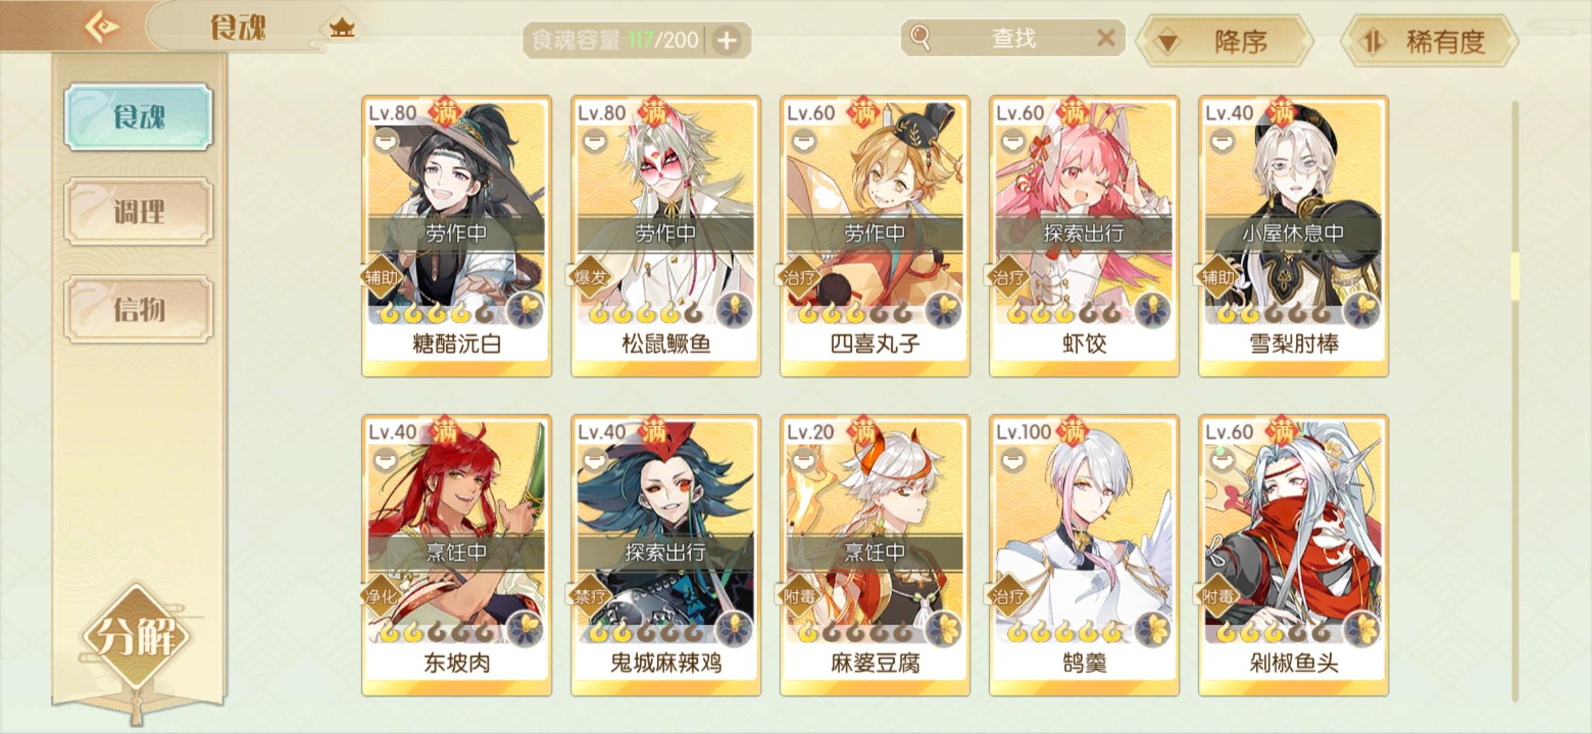The height and width of the screenshot is (734, 1592).
Task: Toggle bowl marker on 鹄羹 card
Action: 1013,460
